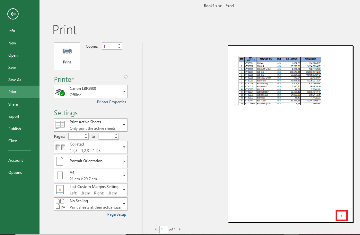
Task: Open the Printer Properties link
Action: click(x=111, y=102)
